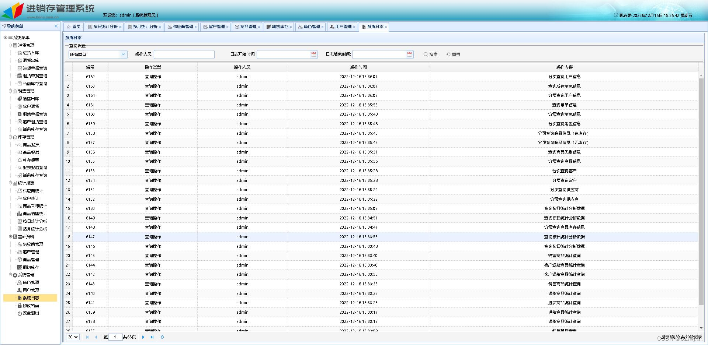Image resolution: width=708 pixels, height=345 pixels.
Task: Open 销售出库 in the navigation tree
Action: click(x=31, y=99)
